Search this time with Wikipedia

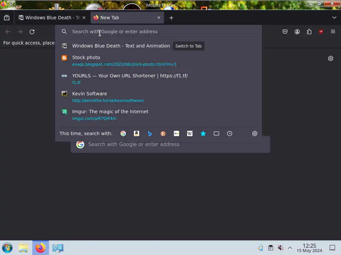coord(189,133)
